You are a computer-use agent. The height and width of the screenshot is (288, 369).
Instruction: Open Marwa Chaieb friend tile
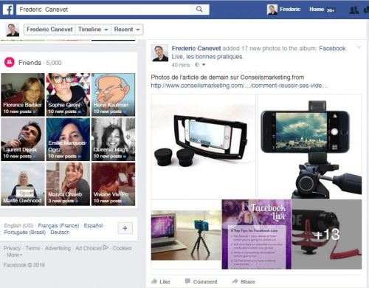[x=68, y=184]
